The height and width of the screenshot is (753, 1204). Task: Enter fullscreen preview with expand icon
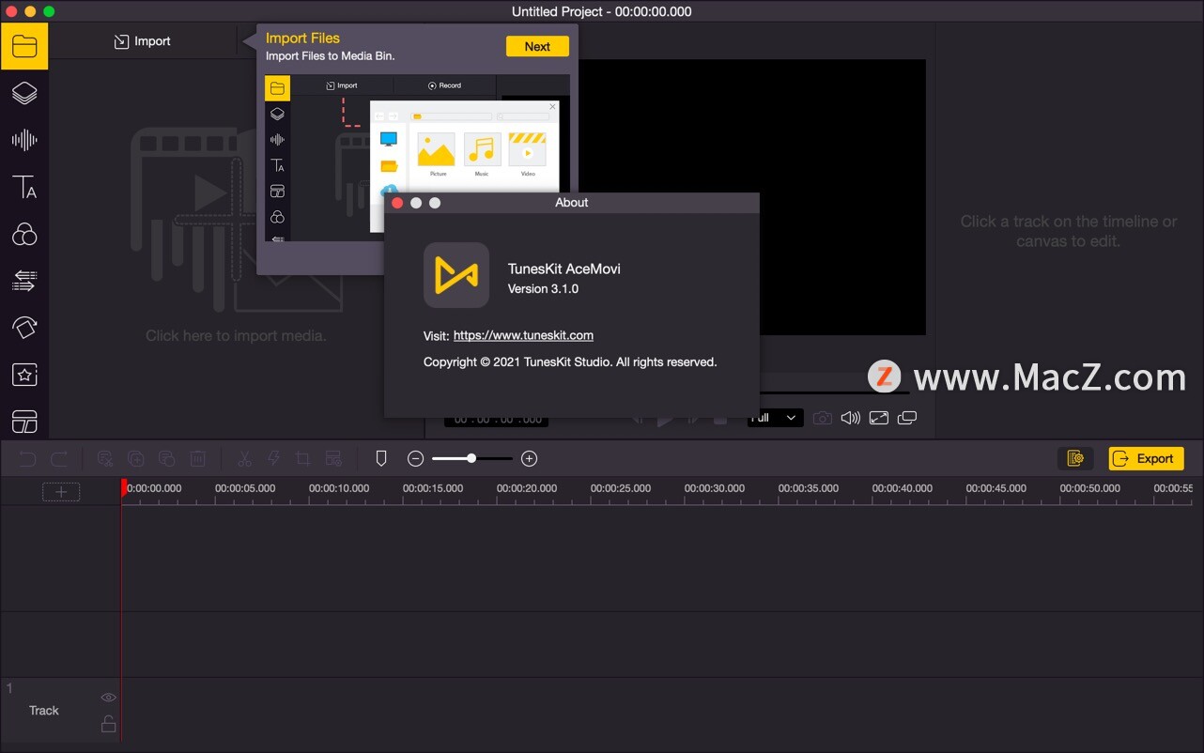(x=879, y=418)
